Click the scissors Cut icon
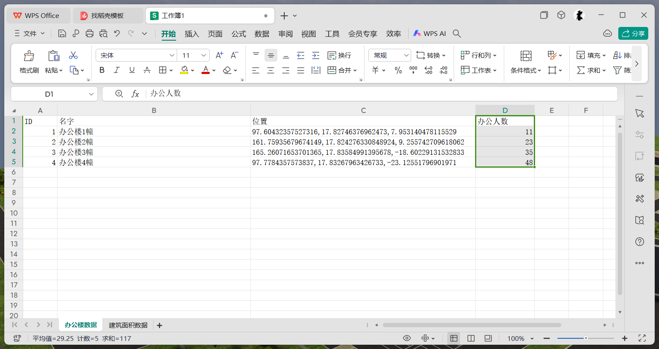 (x=73, y=55)
